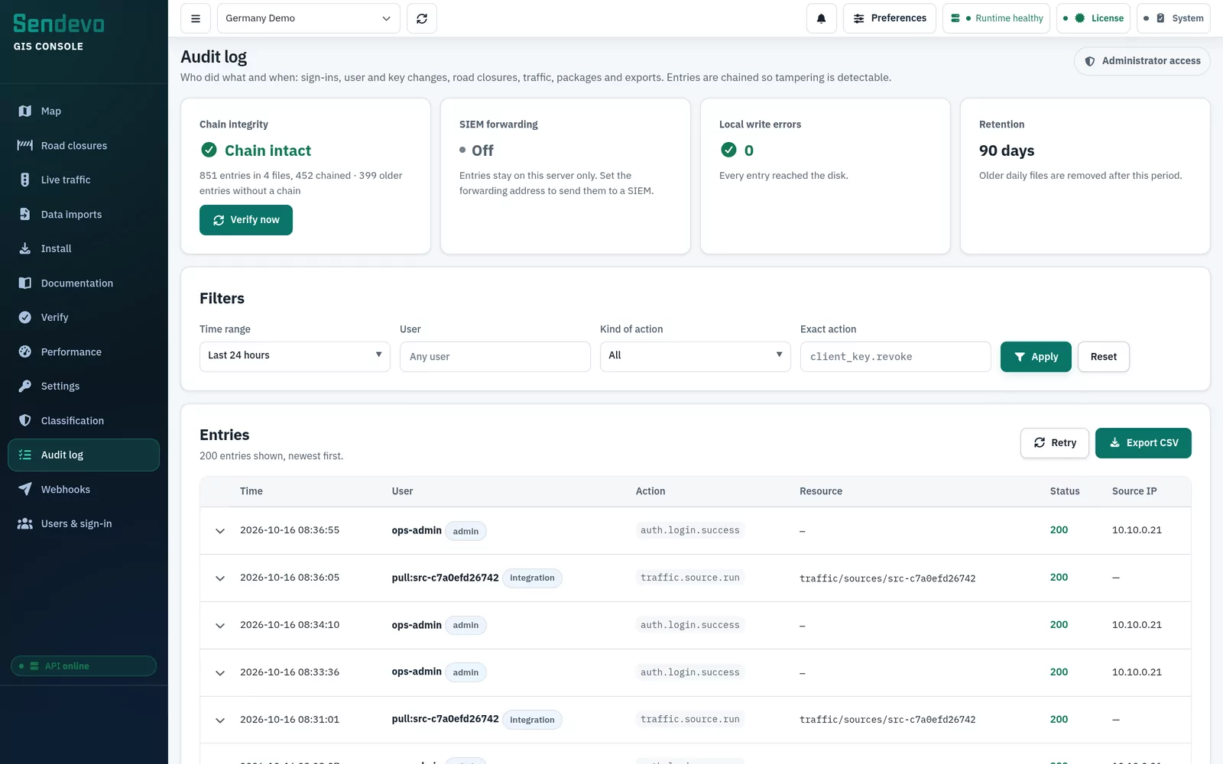Open the License status item

(1094, 18)
